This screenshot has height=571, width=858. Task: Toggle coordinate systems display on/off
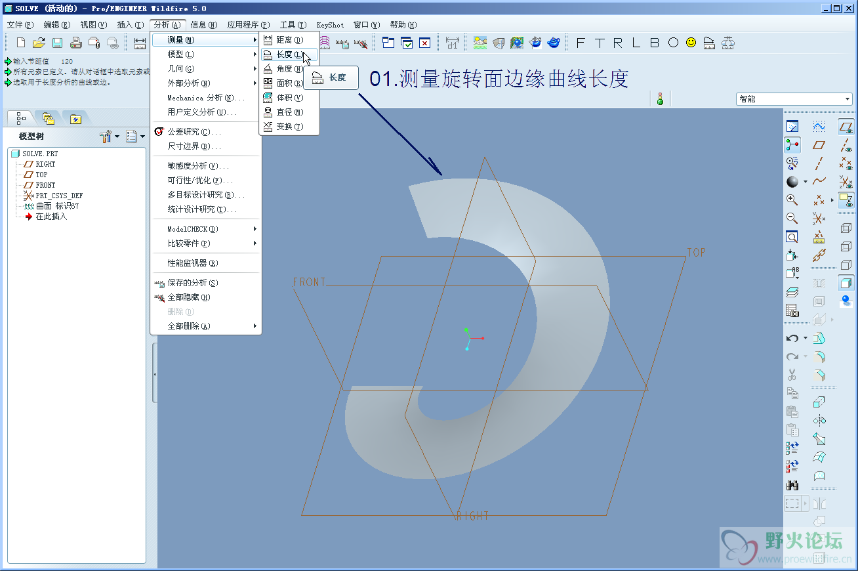846,182
